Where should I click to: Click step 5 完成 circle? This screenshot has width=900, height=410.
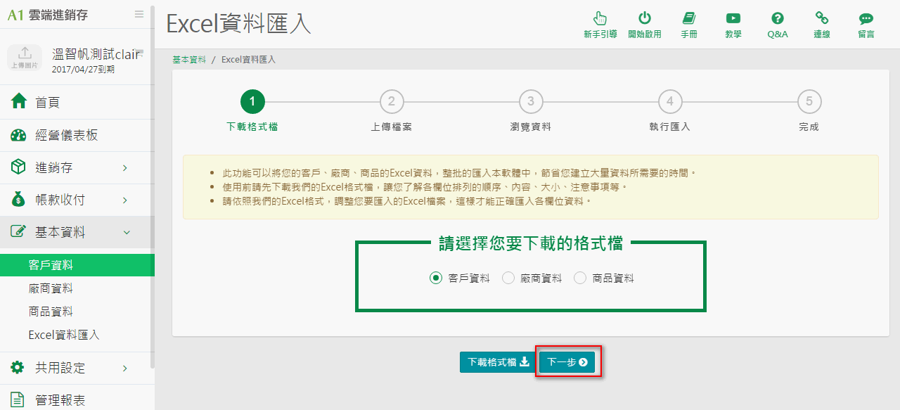(809, 101)
